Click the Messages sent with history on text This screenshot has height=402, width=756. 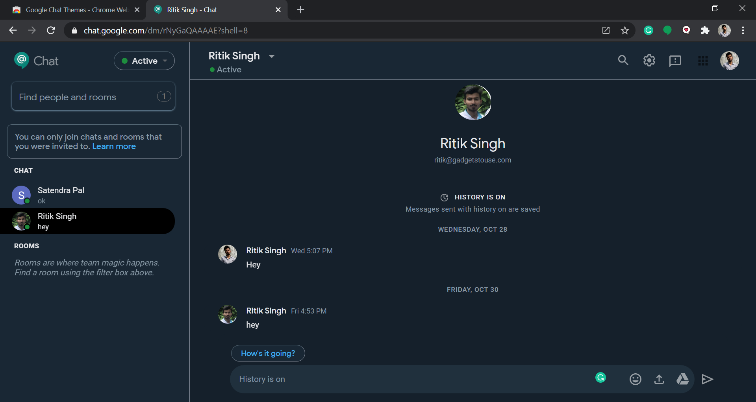tap(472, 209)
